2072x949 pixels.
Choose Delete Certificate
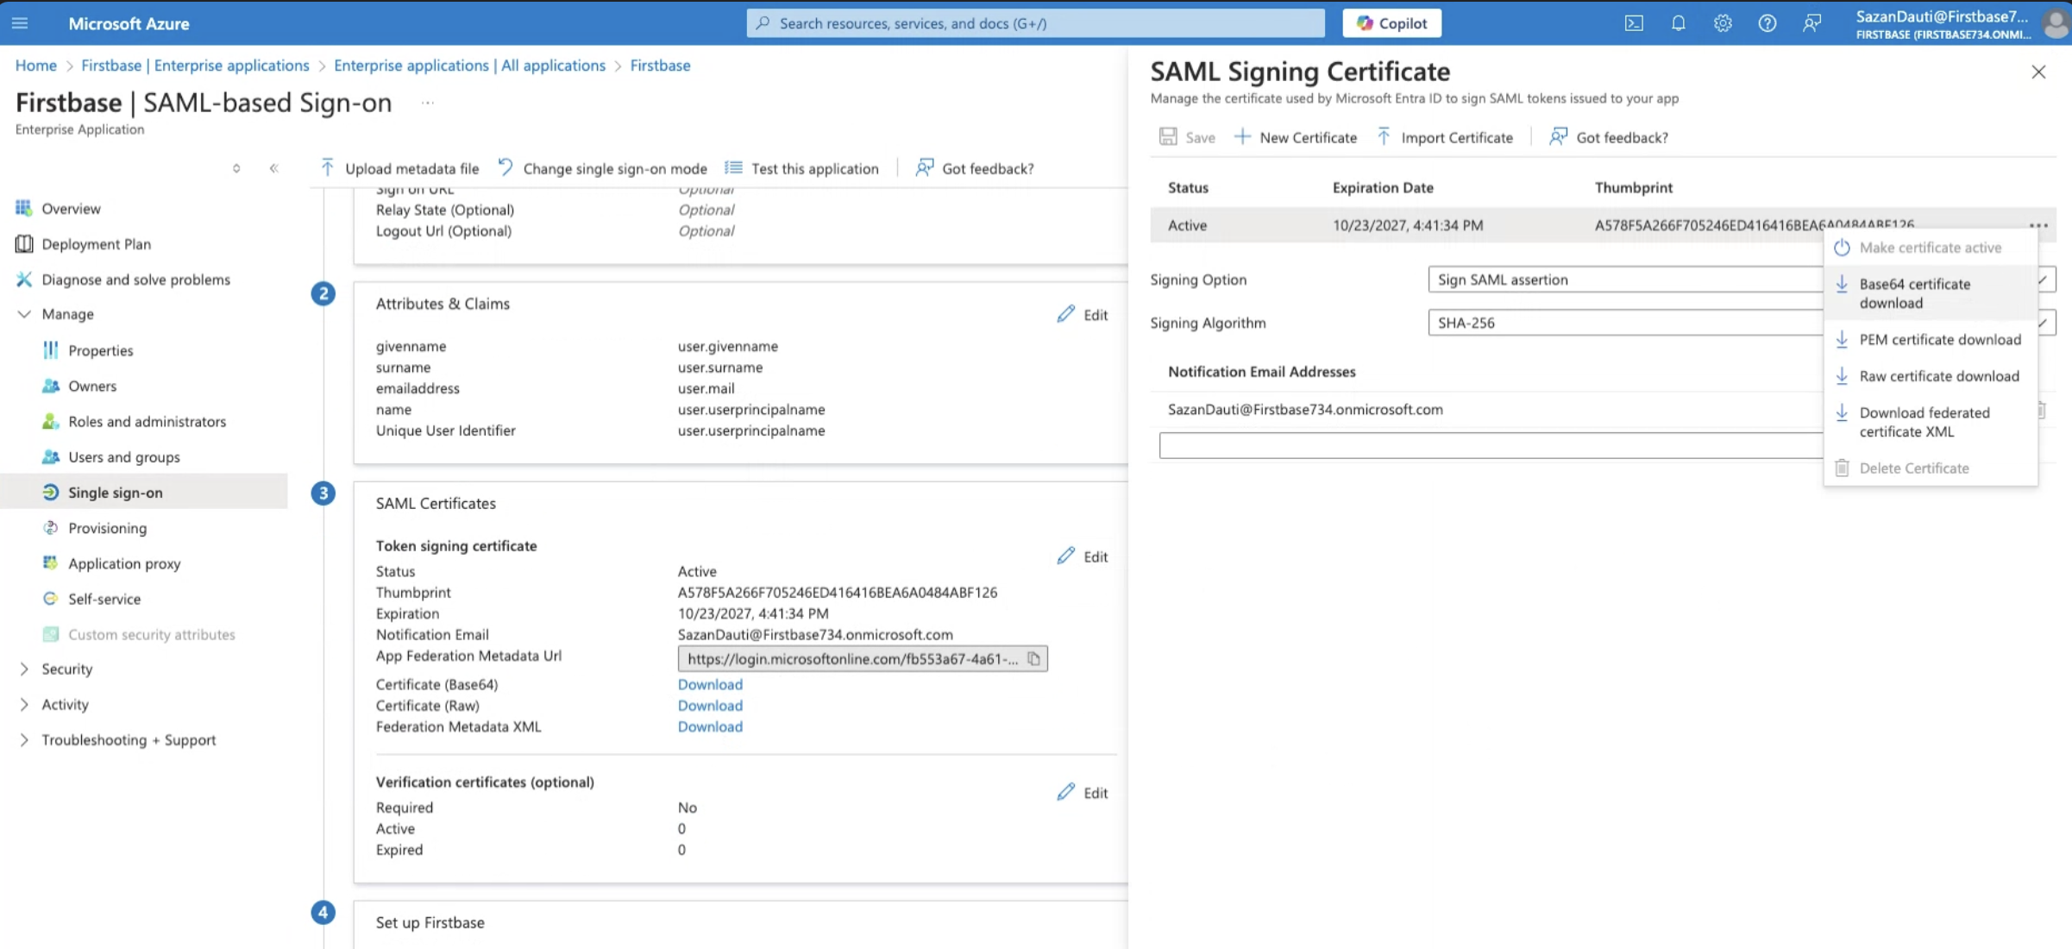click(1931, 468)
